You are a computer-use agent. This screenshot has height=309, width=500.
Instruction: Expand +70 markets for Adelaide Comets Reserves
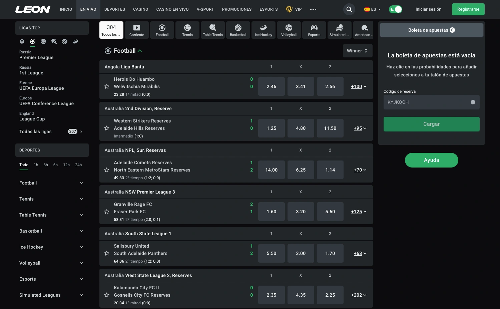pyautogui.click(x=360, y=170)
